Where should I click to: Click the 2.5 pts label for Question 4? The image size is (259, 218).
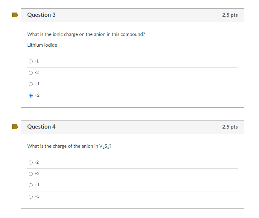(230, 127)
